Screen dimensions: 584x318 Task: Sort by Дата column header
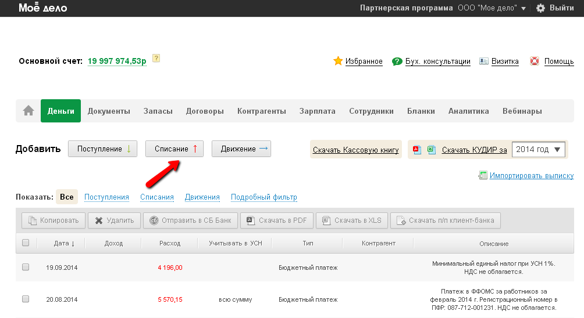[64, 243]
